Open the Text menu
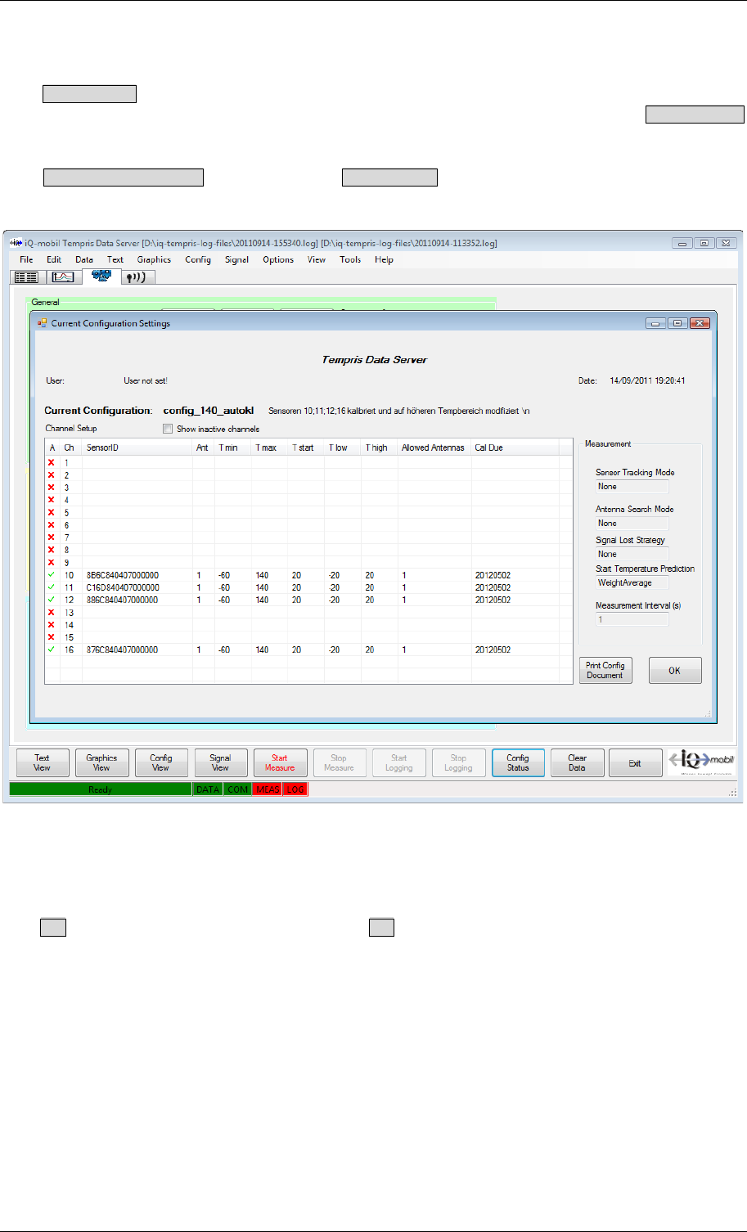747x1232 pixels. [x=115, y=259]
